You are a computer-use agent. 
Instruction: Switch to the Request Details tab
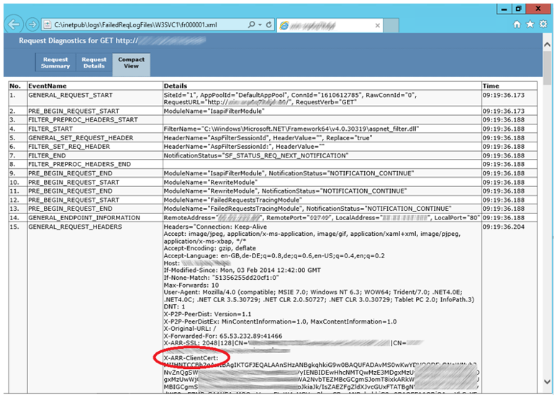point(94,63)
